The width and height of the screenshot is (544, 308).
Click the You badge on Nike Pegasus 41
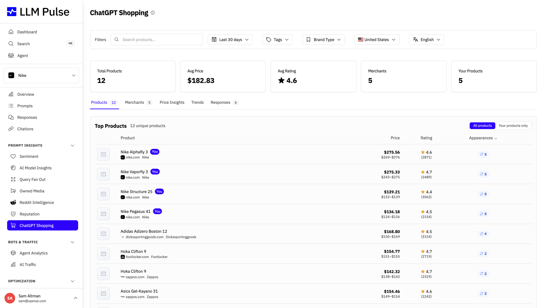click(157, 211)
